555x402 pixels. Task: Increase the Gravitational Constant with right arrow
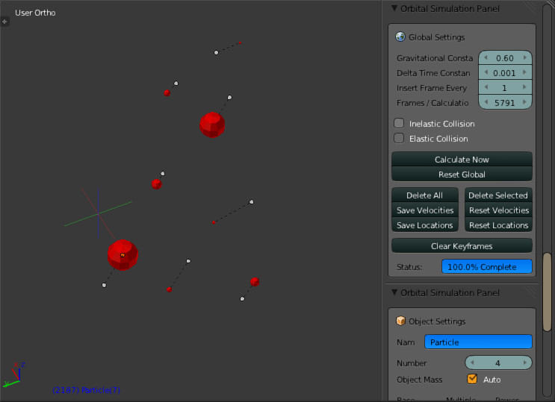click(x=525, y=57)
